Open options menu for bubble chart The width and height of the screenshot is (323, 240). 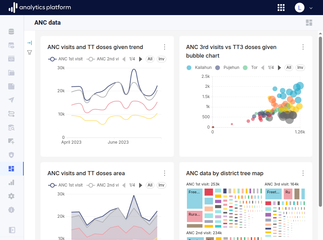303,47
